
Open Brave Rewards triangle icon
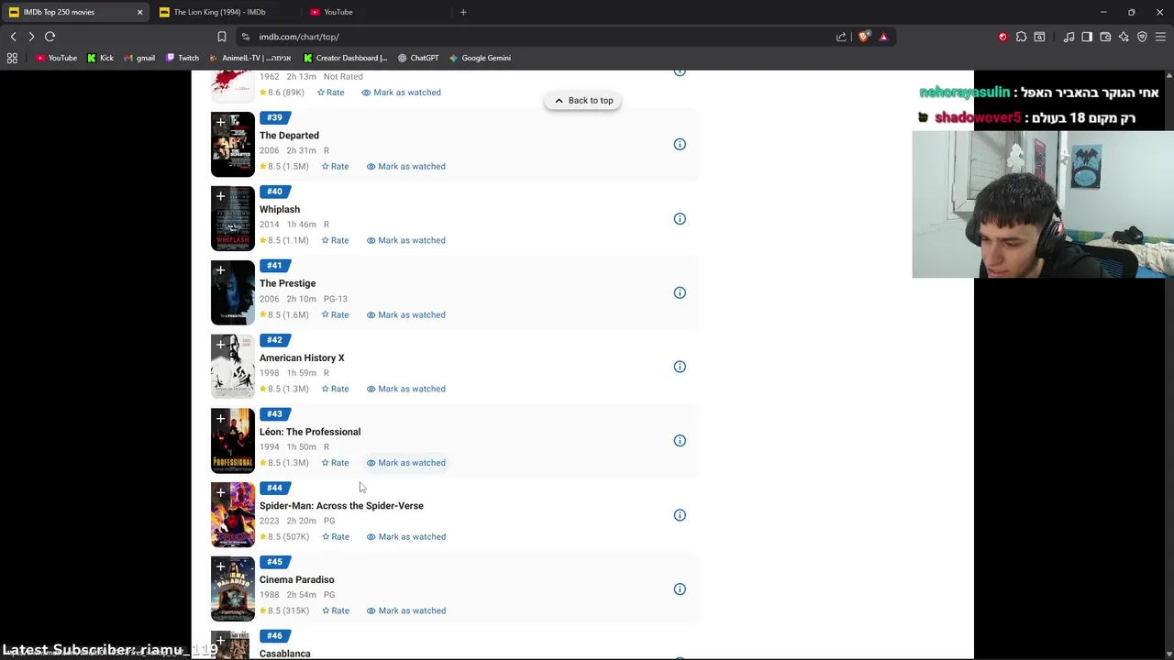(883, 37)
